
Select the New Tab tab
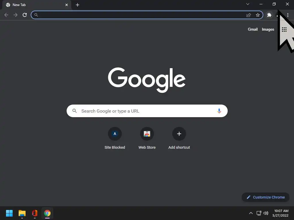[37, 5]
